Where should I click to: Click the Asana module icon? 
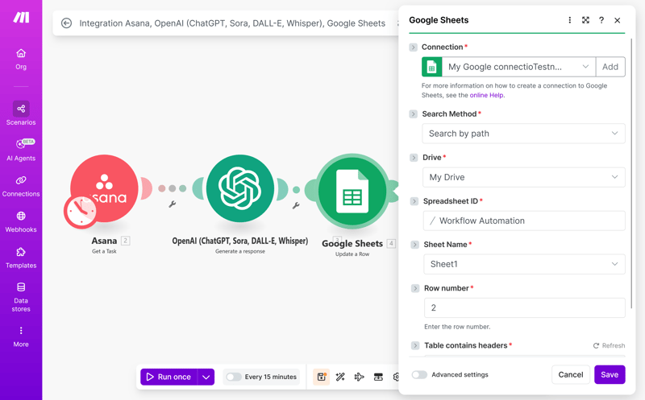[104, 188]
